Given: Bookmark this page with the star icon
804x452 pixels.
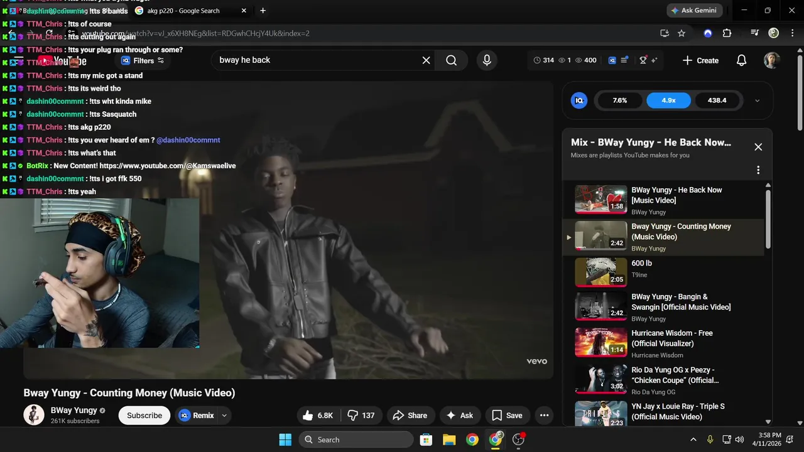Looking at the screenshot, I should 682,33.
